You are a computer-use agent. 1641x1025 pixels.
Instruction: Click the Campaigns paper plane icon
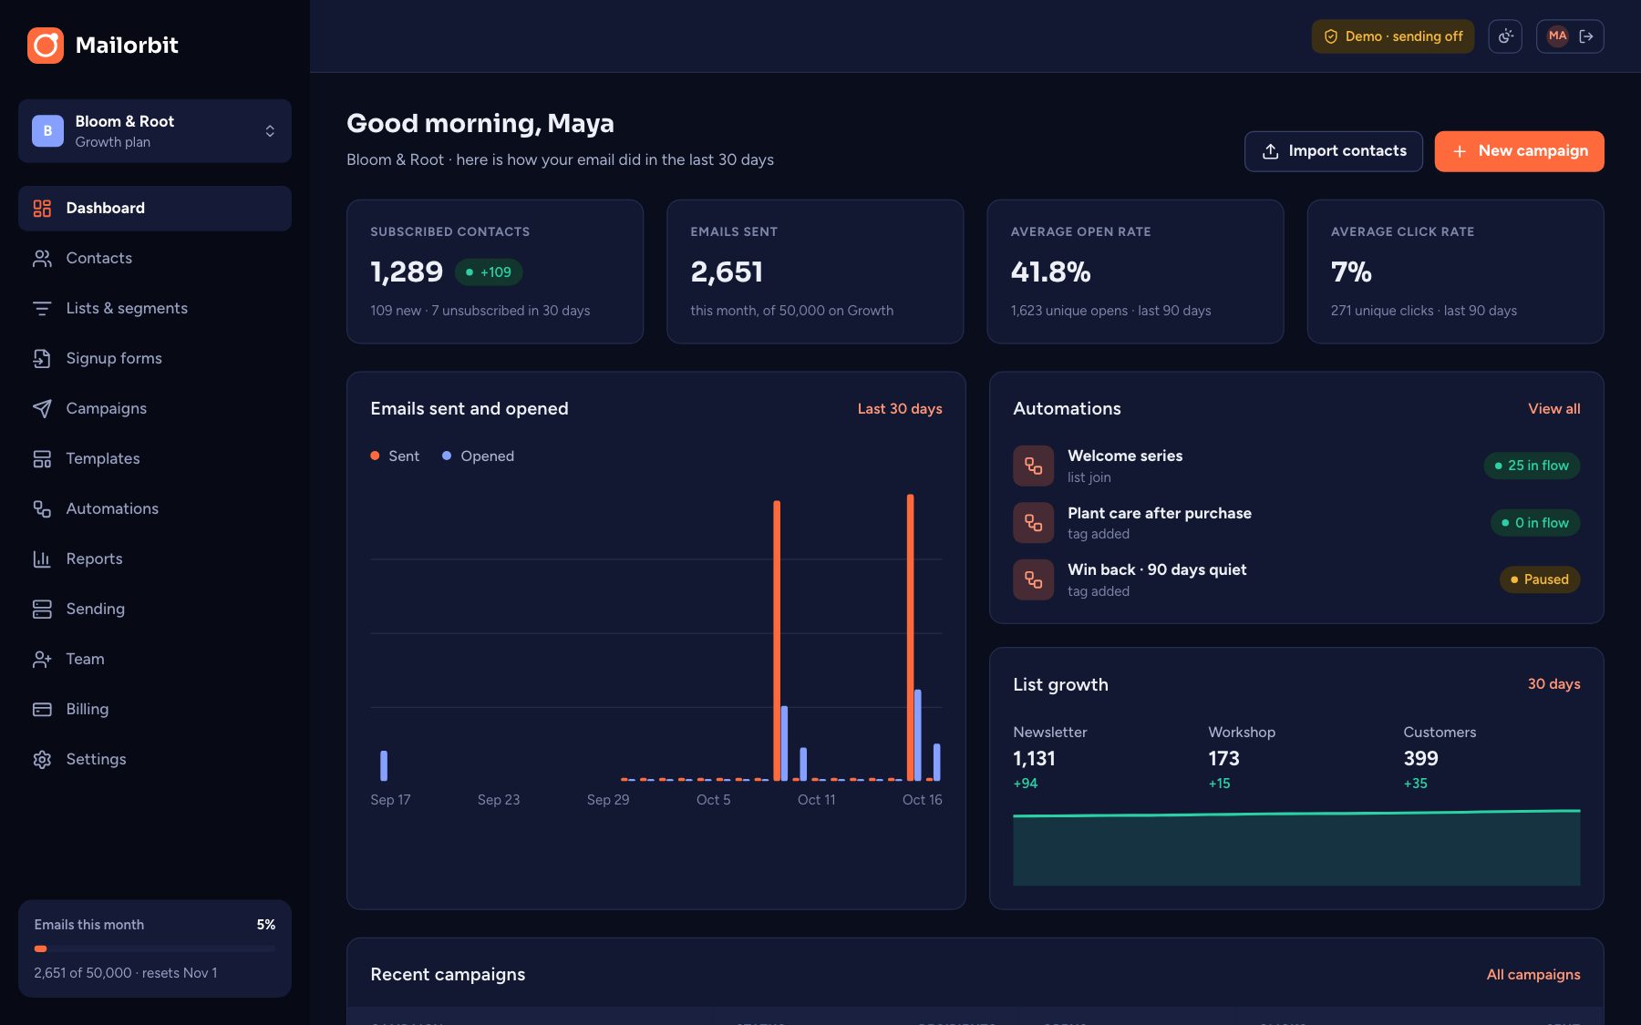pyautogui.click(x=42, y=409)
